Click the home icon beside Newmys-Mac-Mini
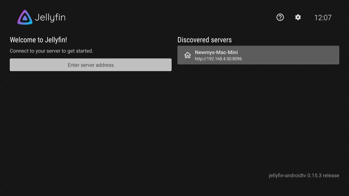This screenshot has width=349, height=196. (x=188, y=55)
